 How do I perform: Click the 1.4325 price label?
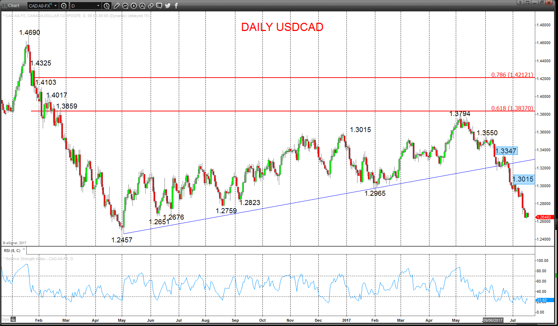[41, 63]
